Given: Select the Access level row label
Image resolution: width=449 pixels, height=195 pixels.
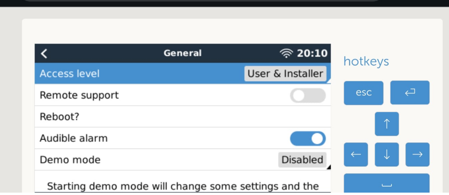Looking at the screenshot, I should (69, 74).
